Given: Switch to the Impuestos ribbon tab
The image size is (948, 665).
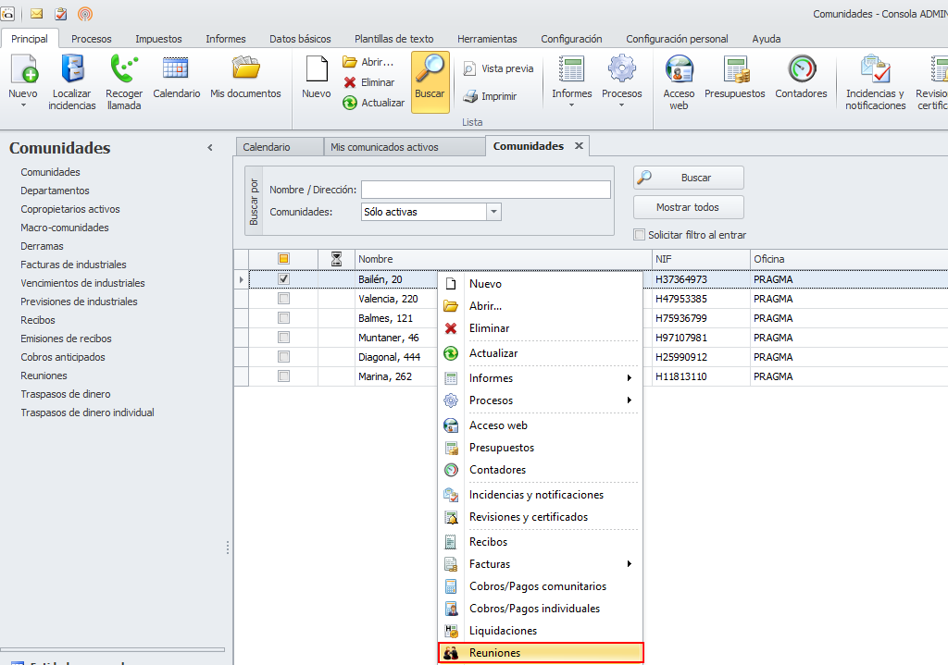Looking at the screenshot, I should click(158, 39).
